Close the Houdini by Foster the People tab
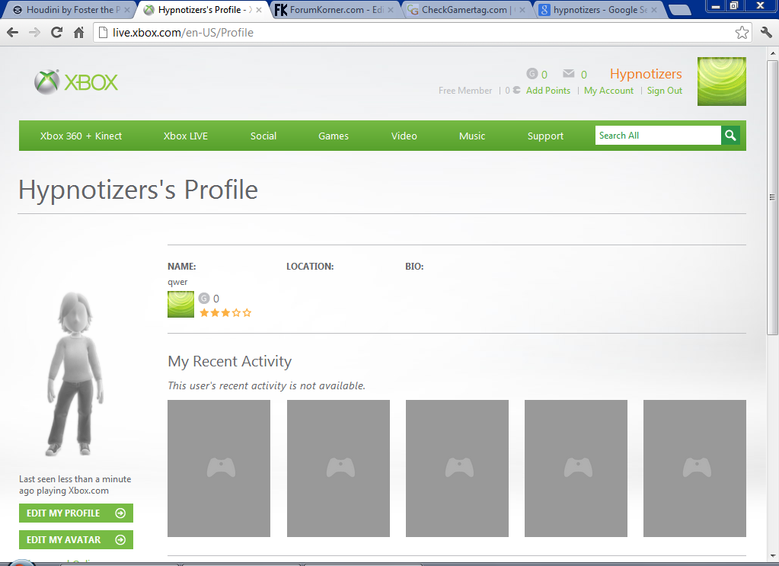 (x=127, y=10)
